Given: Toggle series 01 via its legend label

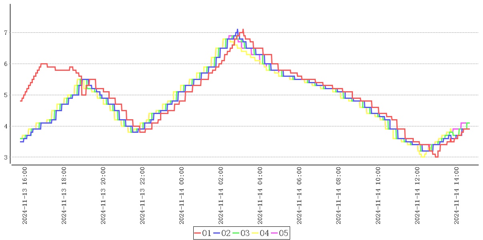Looking at the screenshot, I should 207,233.
